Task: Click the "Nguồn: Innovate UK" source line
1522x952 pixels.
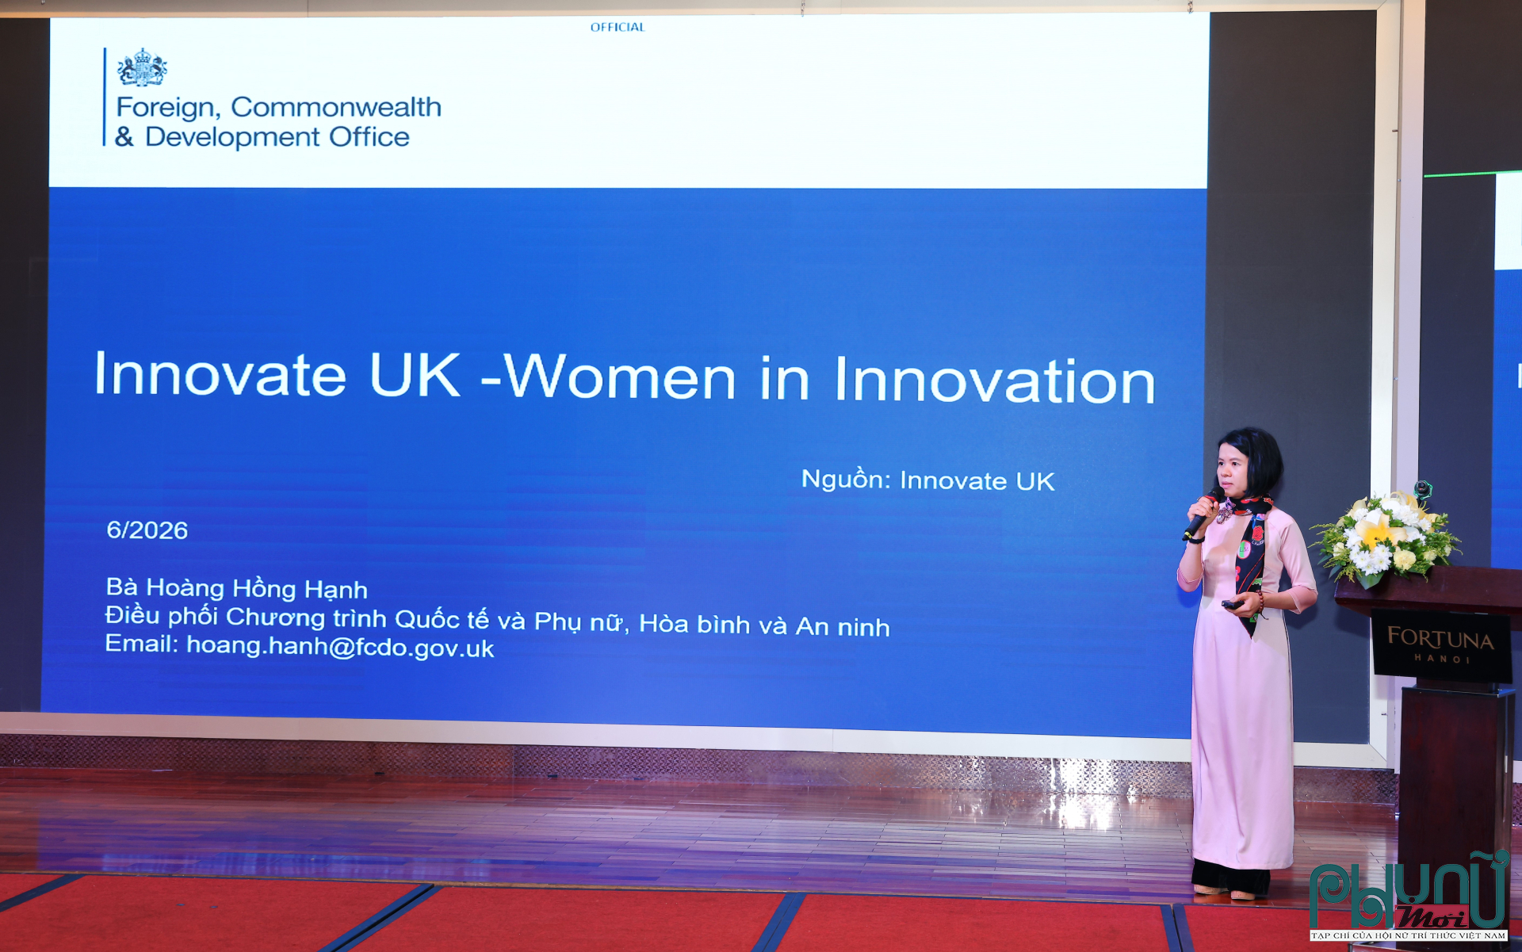Action: [927, 480]
